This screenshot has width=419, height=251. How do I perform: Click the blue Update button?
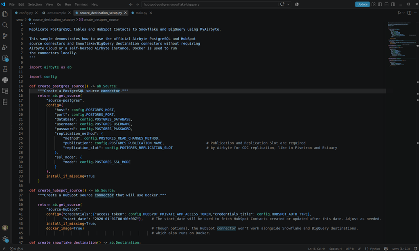point(362,4)
